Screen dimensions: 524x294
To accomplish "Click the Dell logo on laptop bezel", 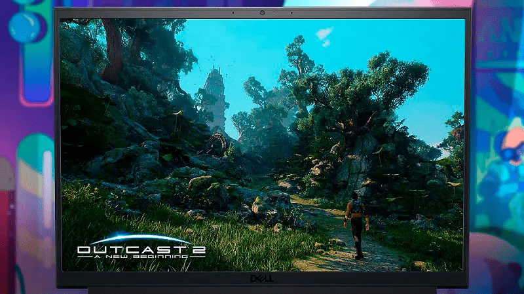I will (262, 279).
